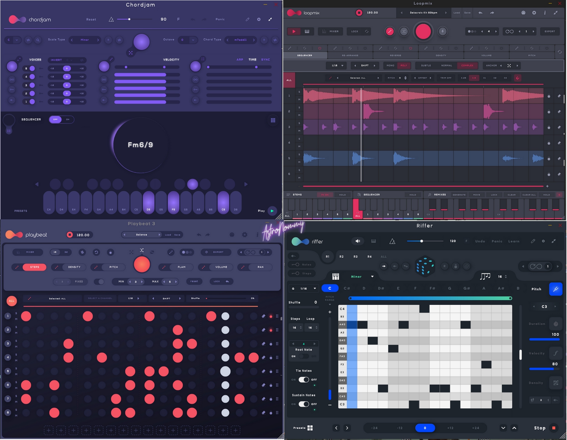Open the 1/16 dropdown in Loopmix
The height and width of the screenshot is (440, 567).
tap(338, 65)
